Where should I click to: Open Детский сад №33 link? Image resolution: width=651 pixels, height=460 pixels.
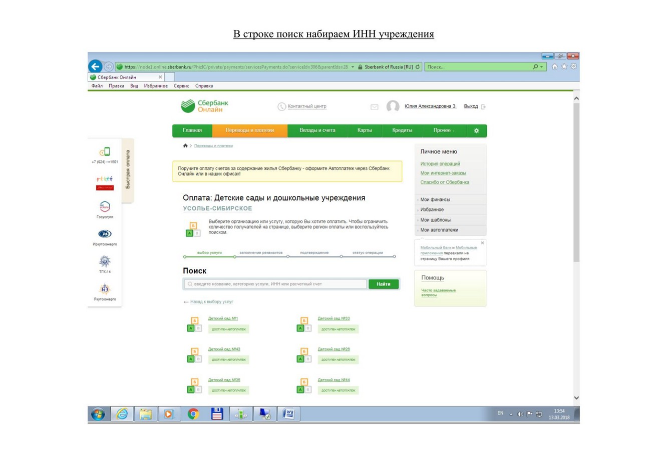coord(334,318)
